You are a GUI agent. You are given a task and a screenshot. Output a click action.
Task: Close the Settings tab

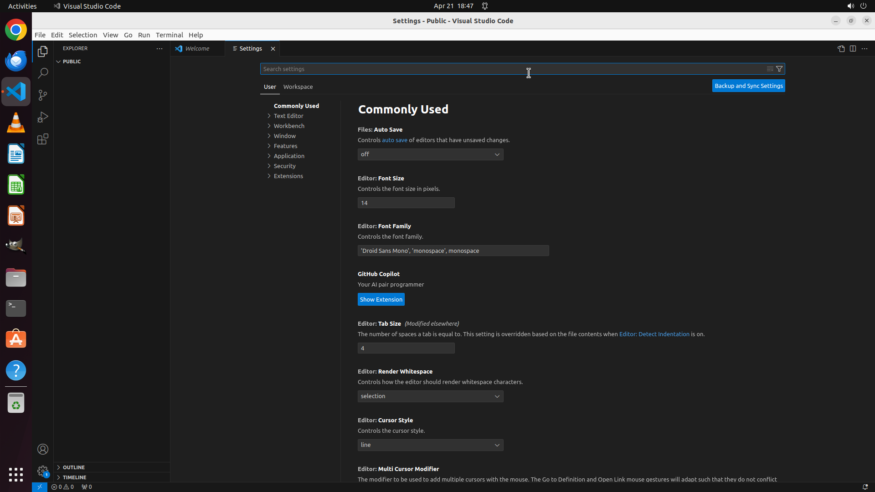(273, 49)
